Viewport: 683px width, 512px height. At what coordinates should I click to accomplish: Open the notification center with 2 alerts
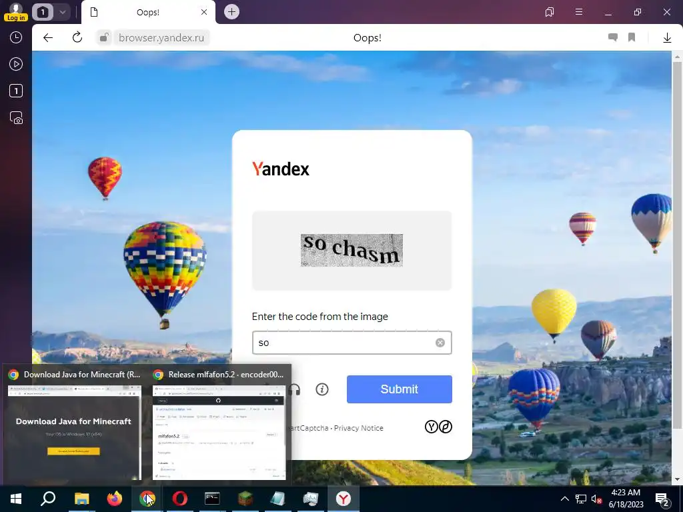(x=662, y=499)
